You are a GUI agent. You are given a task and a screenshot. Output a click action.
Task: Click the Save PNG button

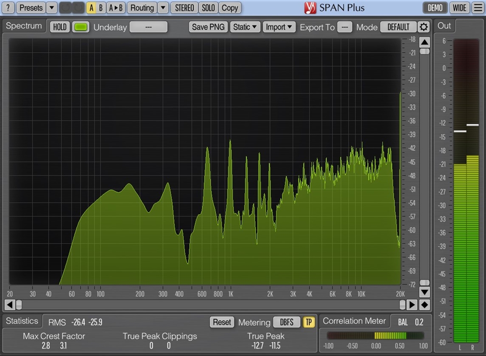click(208, 27)
